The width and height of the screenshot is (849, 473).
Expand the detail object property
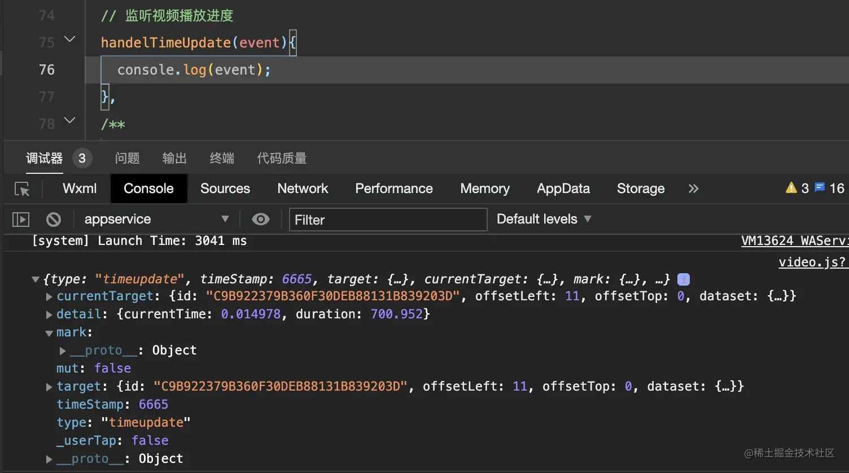click(49, 314)
